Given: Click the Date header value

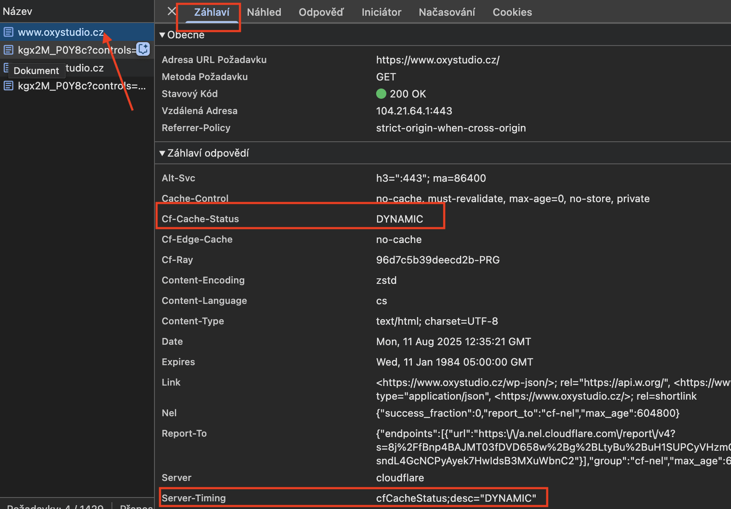Looking at the screenshot, I should [x=454, y=342].
